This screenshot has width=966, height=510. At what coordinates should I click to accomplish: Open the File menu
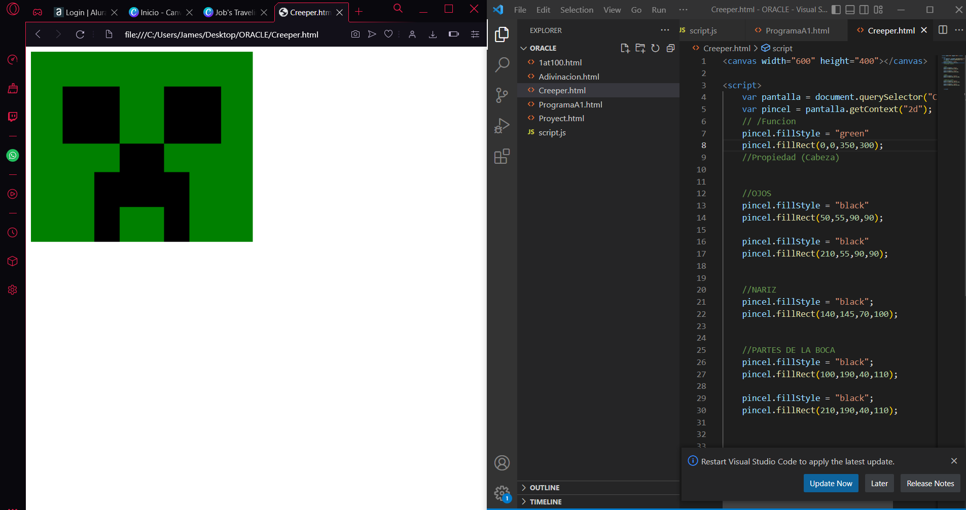520,10
